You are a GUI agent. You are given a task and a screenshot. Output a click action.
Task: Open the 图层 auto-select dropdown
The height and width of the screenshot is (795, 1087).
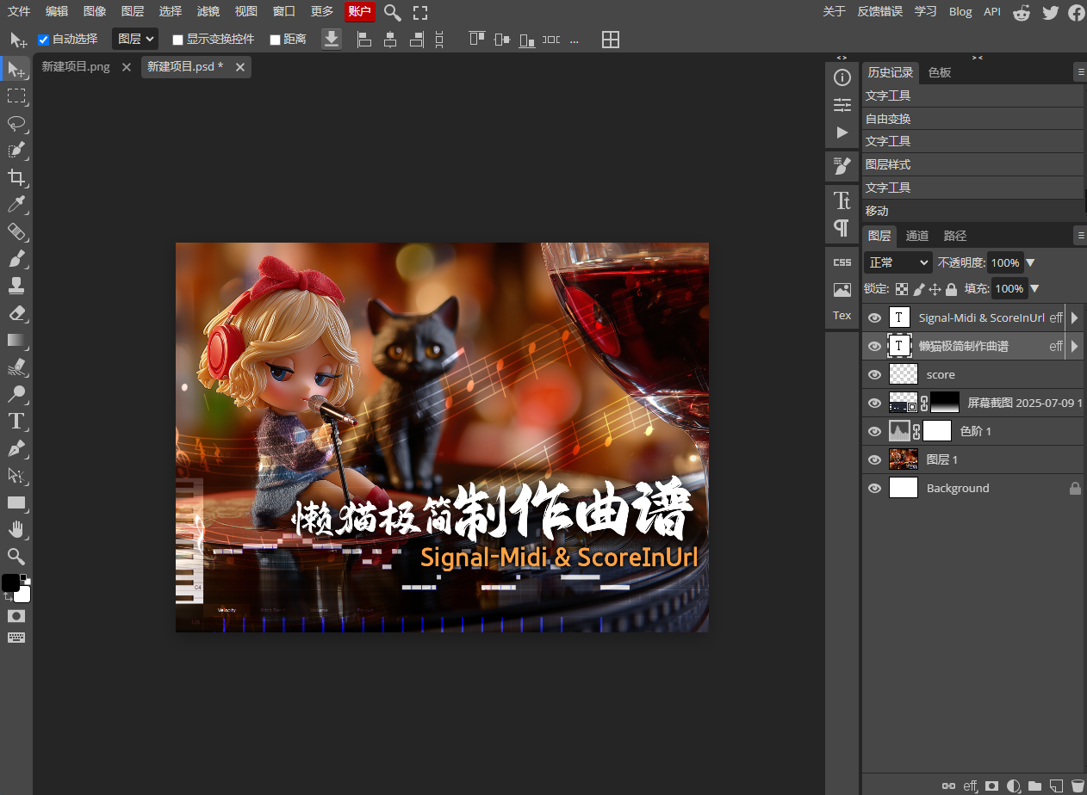coord(135,39)
